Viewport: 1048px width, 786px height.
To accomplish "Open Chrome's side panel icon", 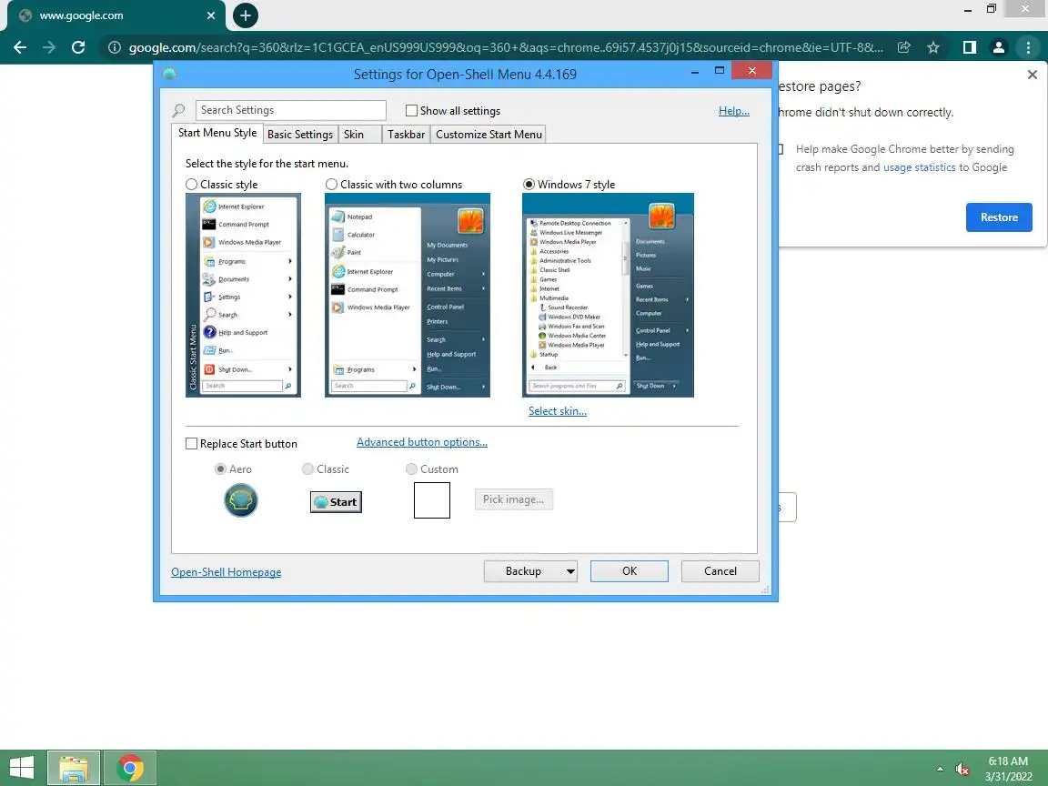I will point(969,47).
